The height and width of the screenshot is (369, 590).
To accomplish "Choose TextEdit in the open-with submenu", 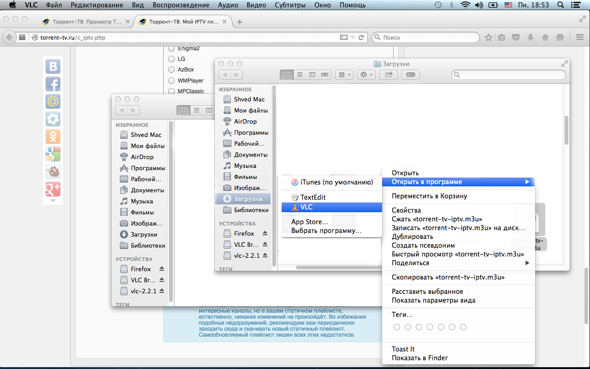I will [x=332, y=197].
